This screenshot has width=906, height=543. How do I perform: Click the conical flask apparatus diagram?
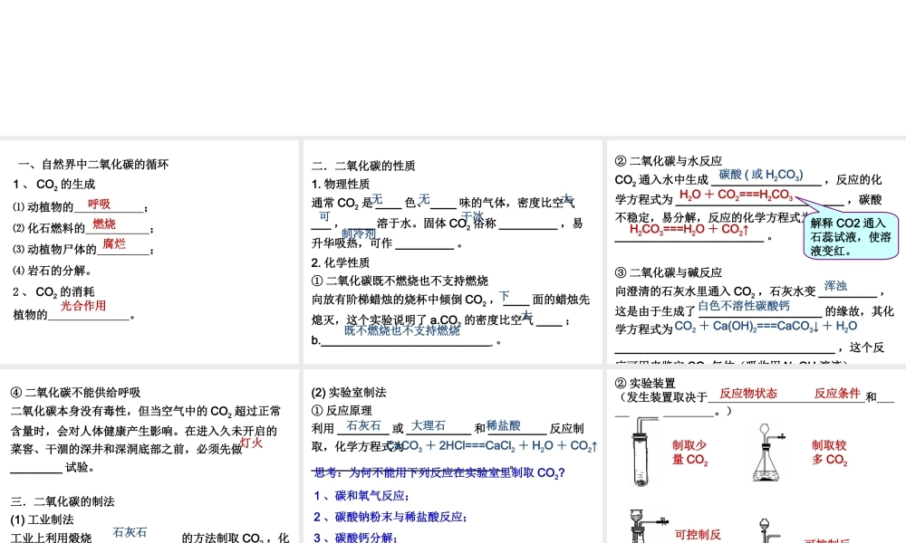click(768, 452)
